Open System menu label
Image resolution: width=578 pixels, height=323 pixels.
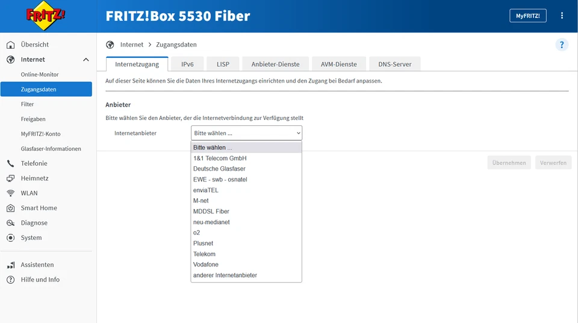pyautogui.click(x=31, y=237)
